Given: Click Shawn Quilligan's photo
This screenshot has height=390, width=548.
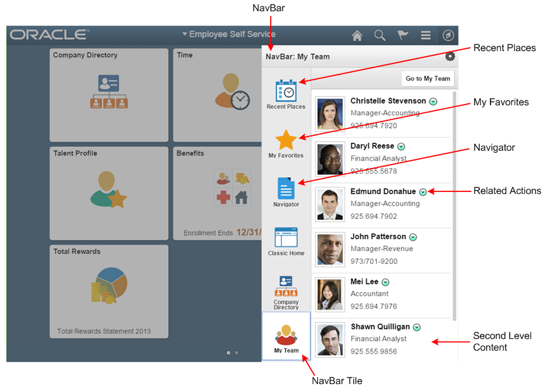Looking at the screenshot, I should (x=330, y=340).
